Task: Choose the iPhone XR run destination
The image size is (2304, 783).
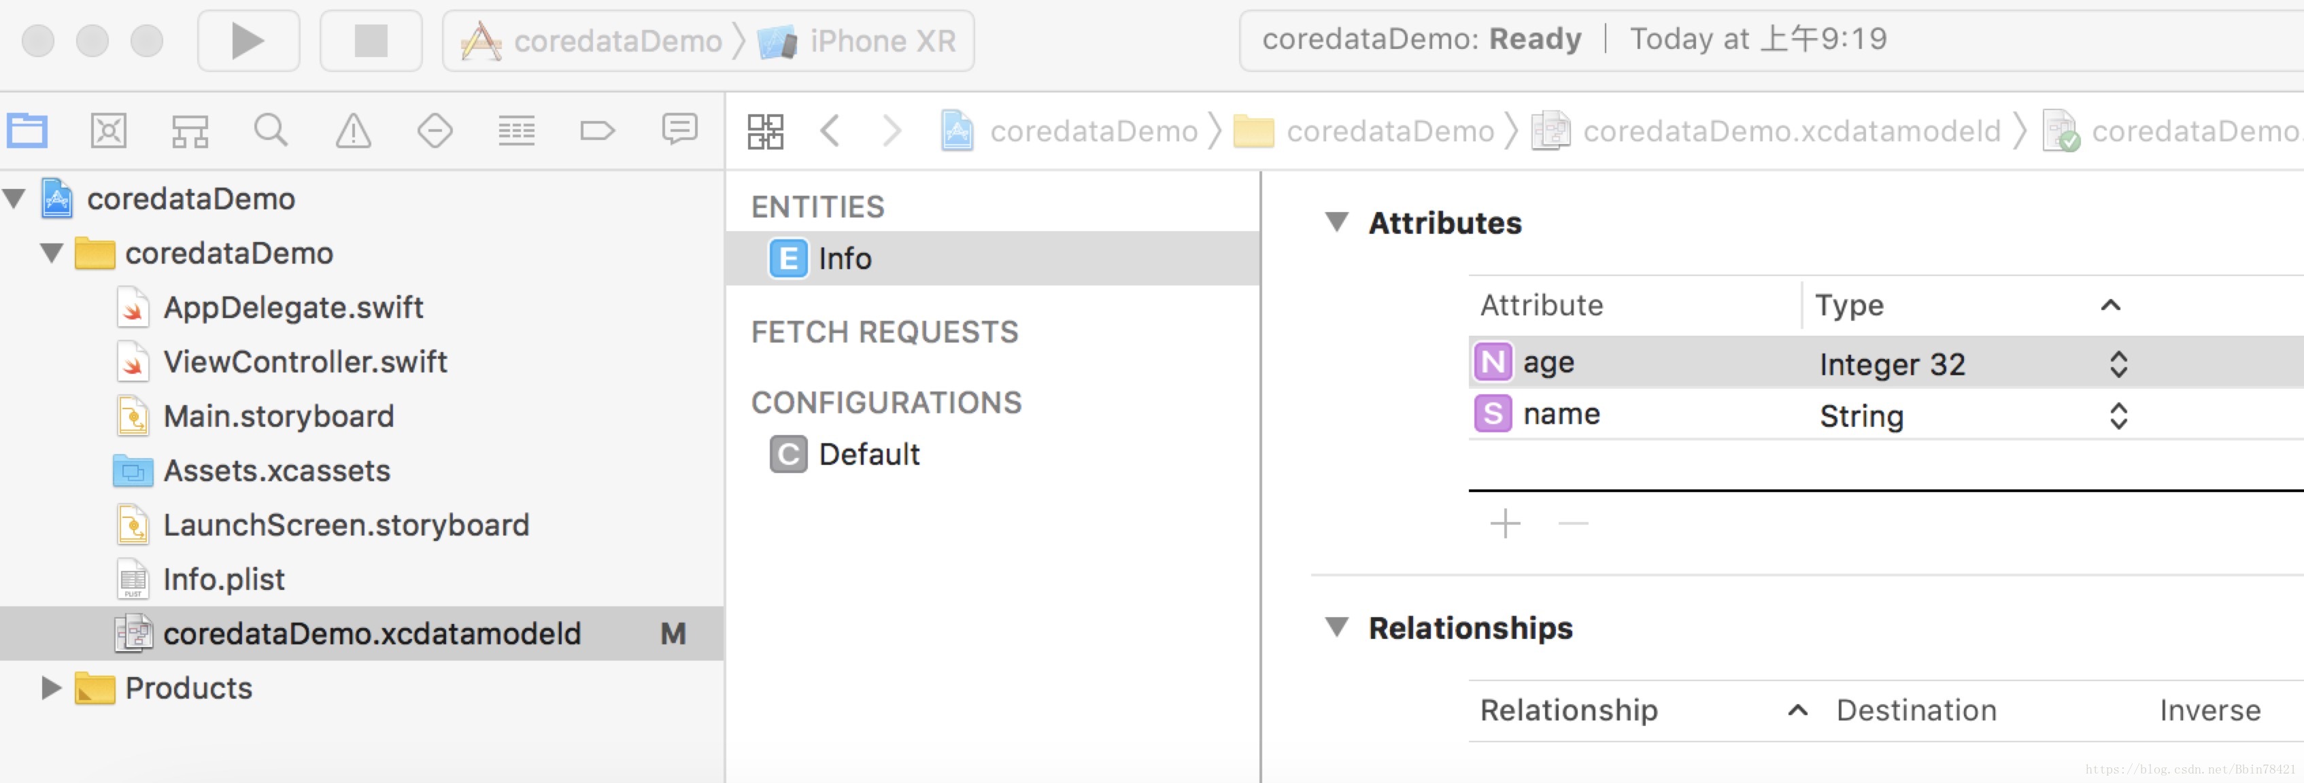Action: click(x=857, y=41)
